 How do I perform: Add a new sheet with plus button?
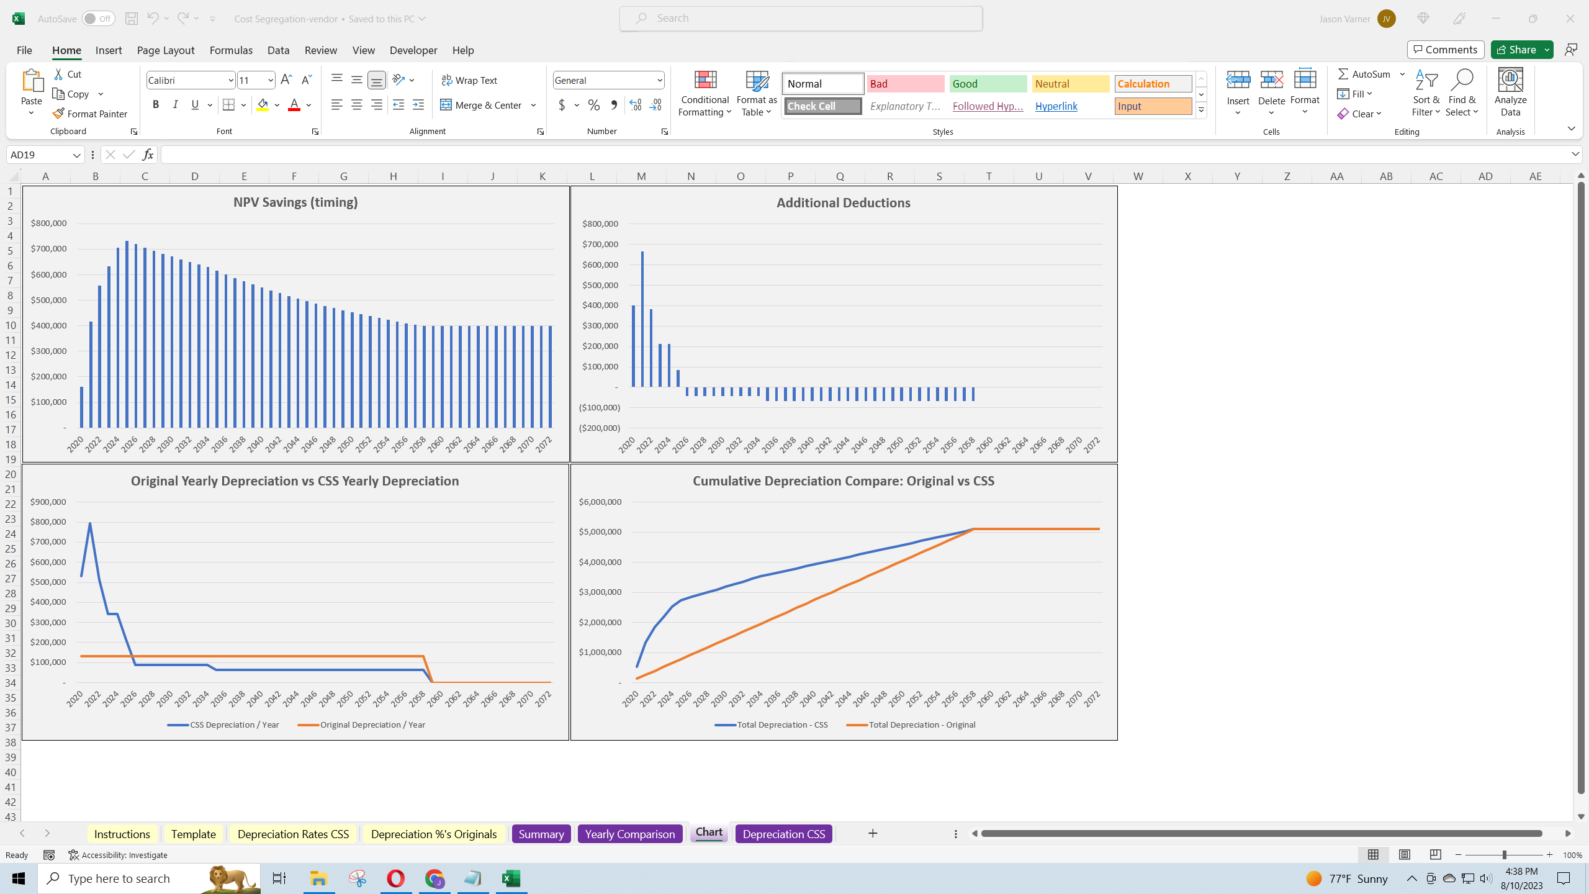[873, 833]
